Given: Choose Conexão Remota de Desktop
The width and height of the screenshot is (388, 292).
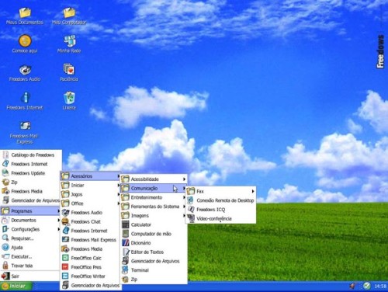Looking at the screenshot, I should pyautogui.click(x=221, y=200).
